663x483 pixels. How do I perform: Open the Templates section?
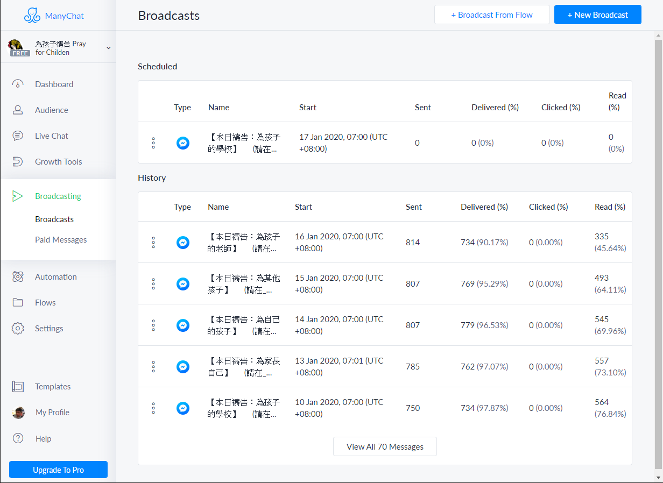pos(53,387)
